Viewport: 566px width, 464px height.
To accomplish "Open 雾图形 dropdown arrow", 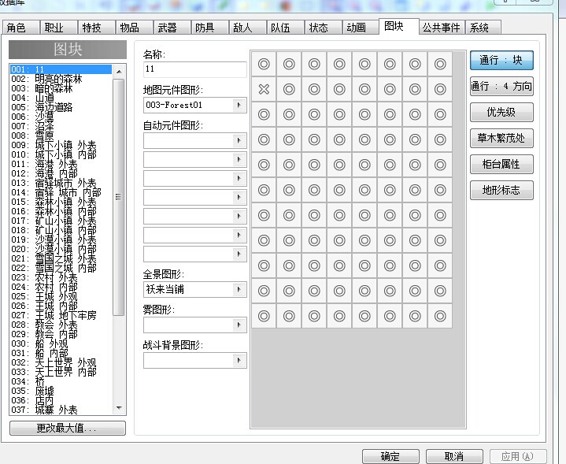I will pos(239,325).
